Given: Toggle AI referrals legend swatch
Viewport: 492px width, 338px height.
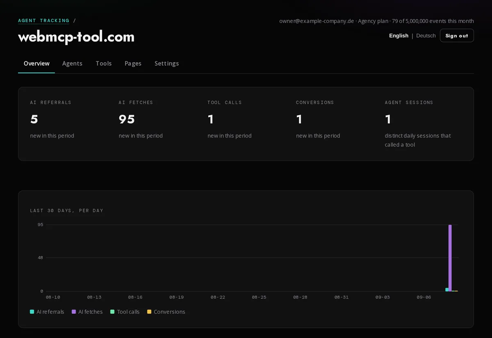Looking at the screenshot, I should [x=32, y=312].
